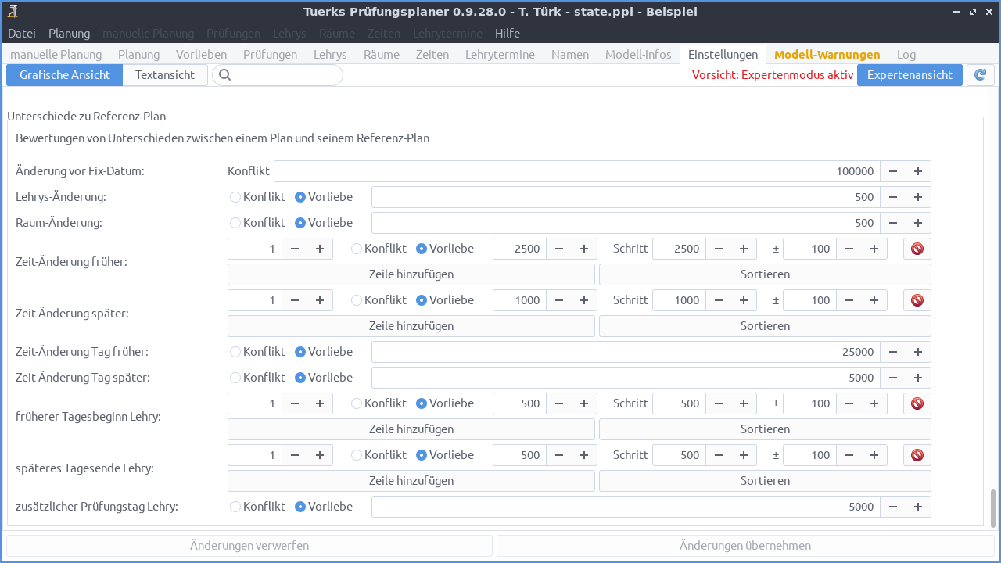Click red delete icon for späteres Tagesende Lehry
The image size is (1001, 563).
pyautogui.click(x=917, y=455)
